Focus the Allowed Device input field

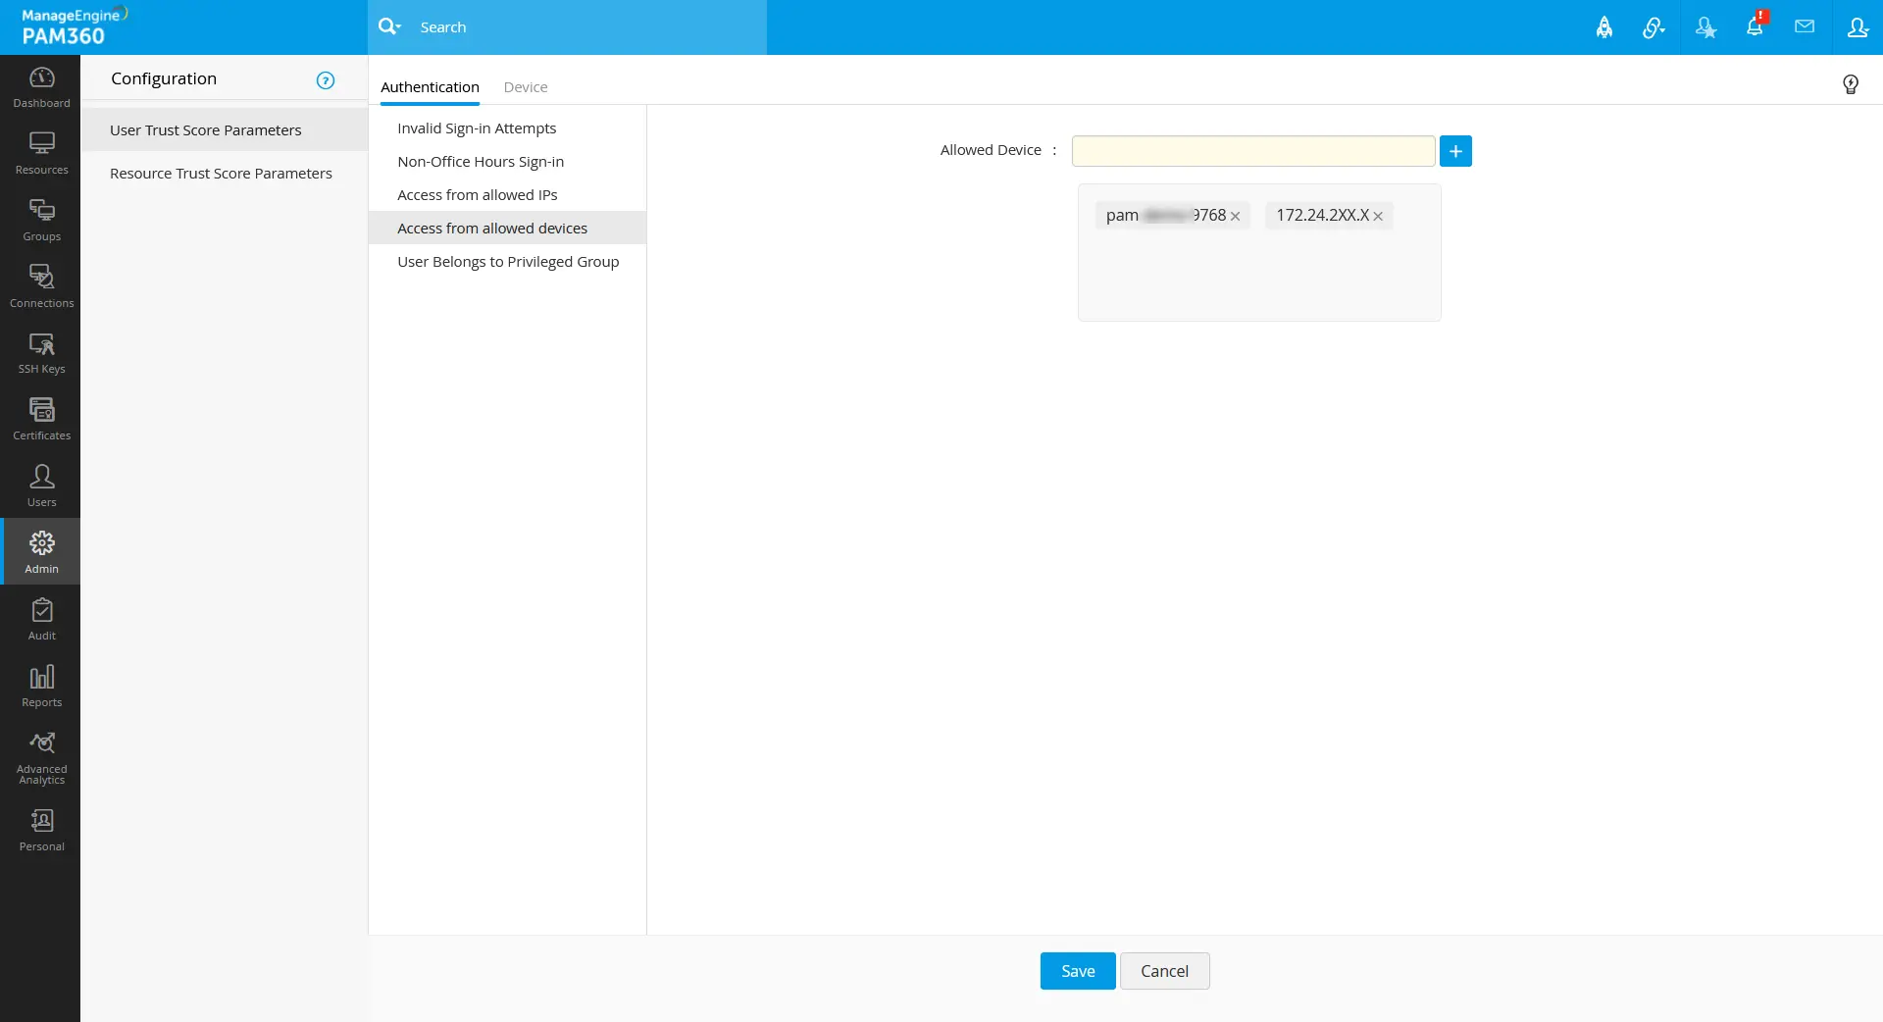point(1253,151)
